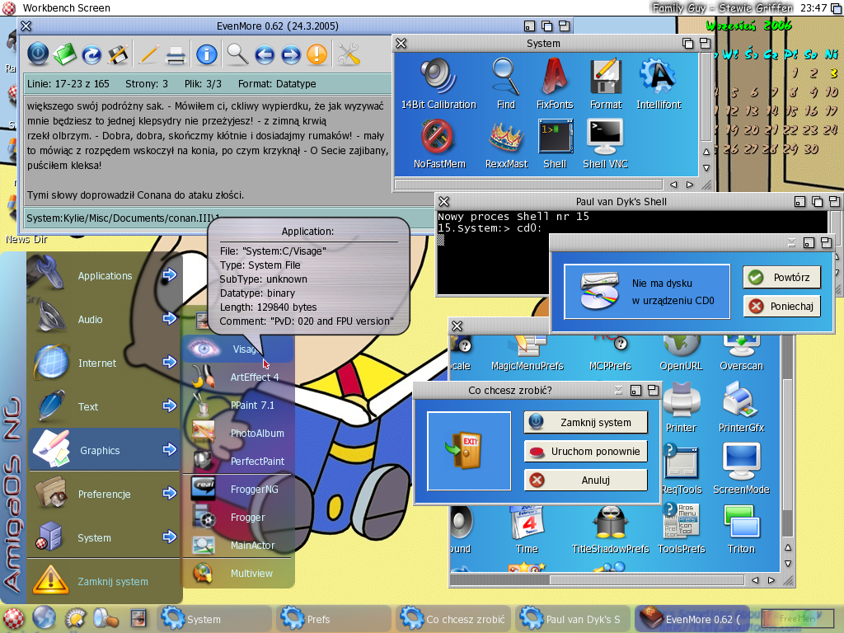Open the Format tool icon
Viewport: 844px width, 633px height.
click(x=606, y=84)
